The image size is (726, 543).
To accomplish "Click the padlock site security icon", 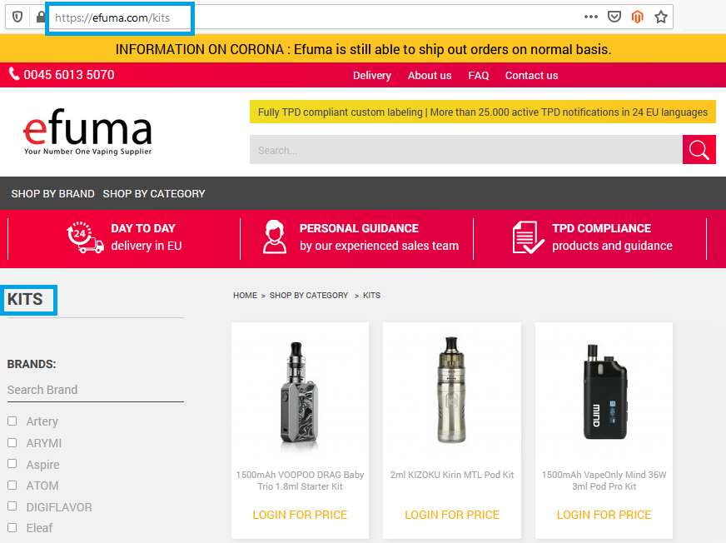I will tap(41, 17).
